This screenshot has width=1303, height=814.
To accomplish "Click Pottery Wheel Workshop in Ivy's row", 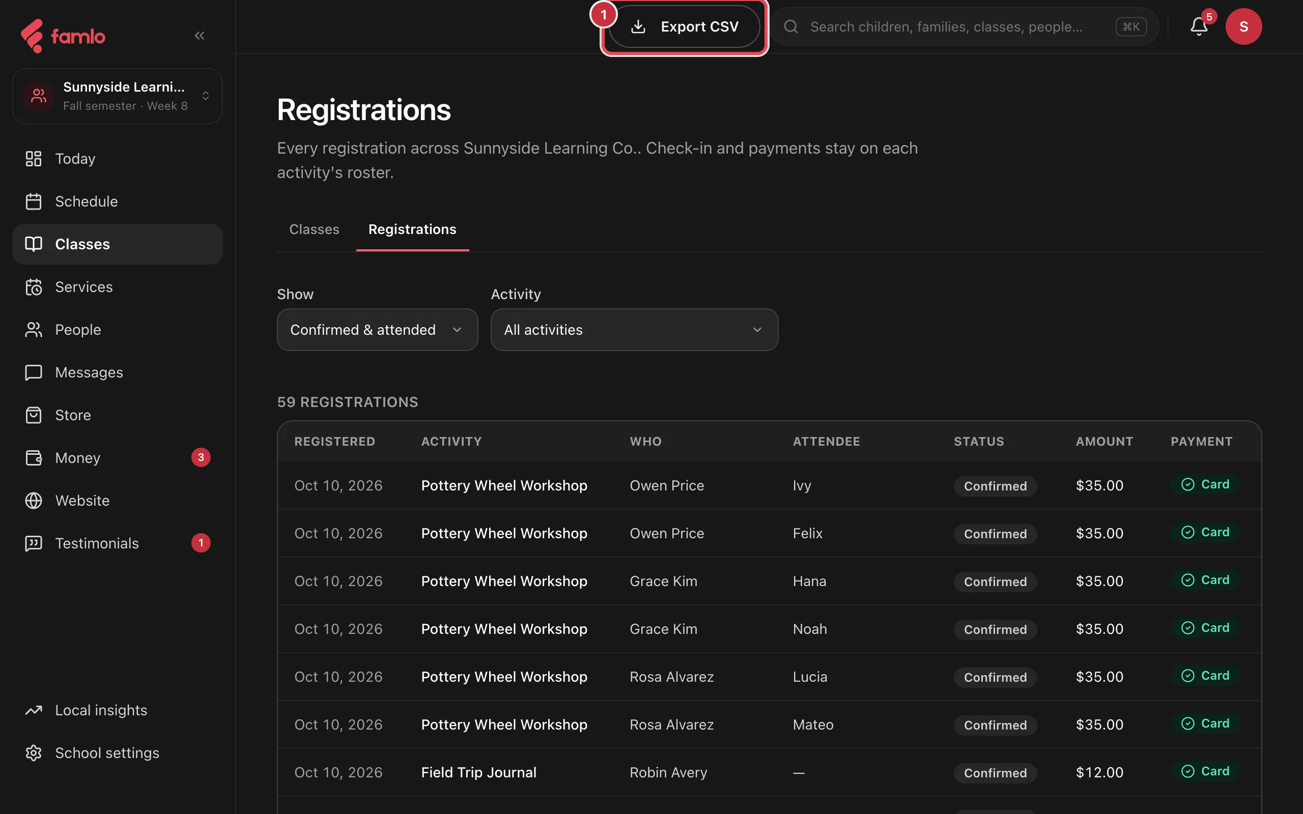I will [x=504, y=485].
